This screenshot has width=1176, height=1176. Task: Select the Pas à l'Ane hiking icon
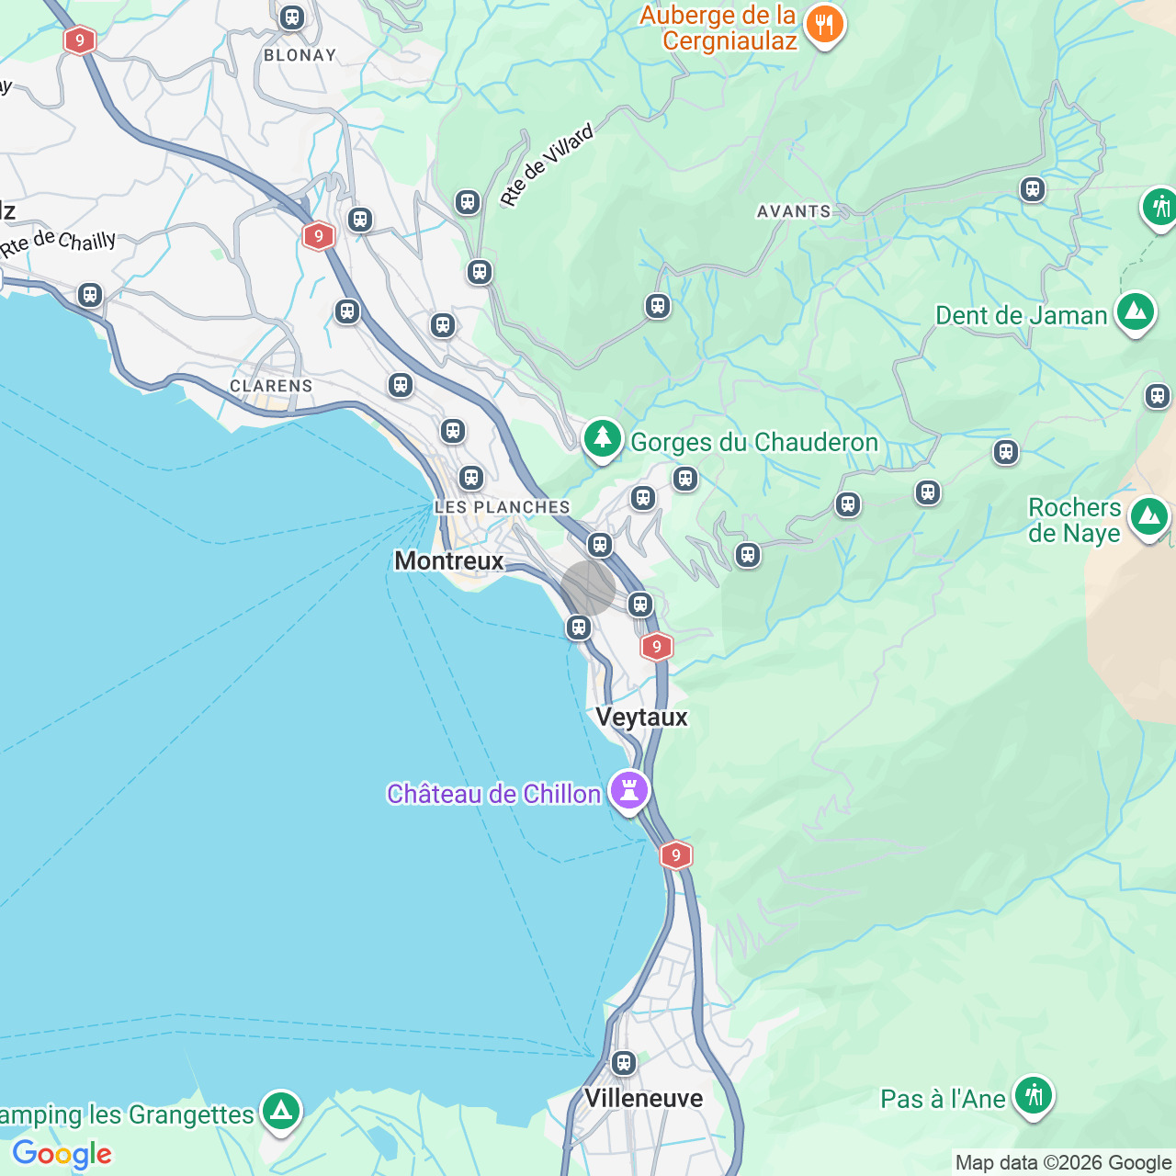point(1034,1097)
